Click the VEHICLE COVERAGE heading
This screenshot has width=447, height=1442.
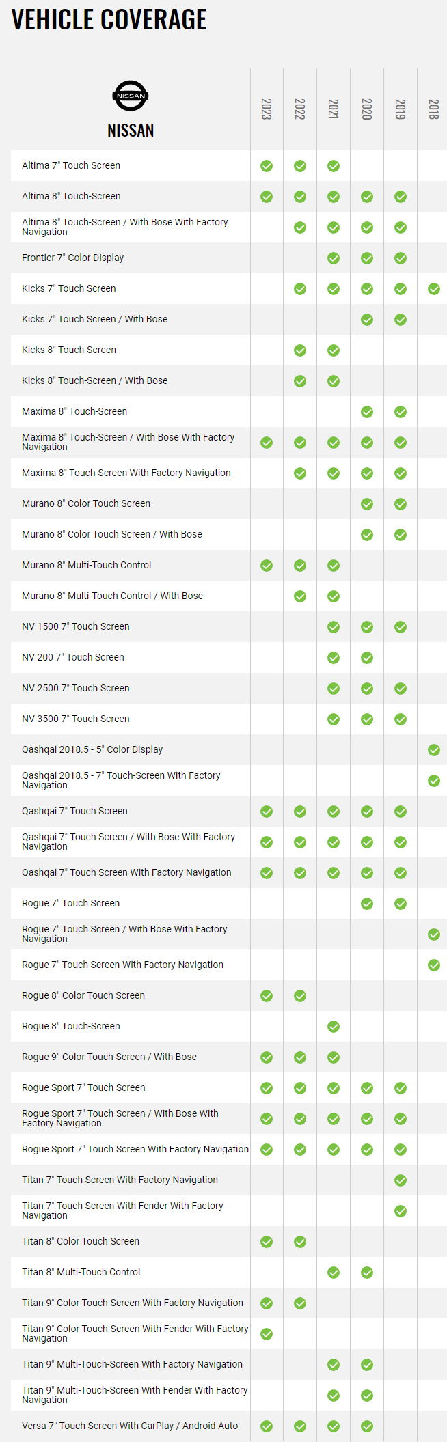[x=109, y=19]
